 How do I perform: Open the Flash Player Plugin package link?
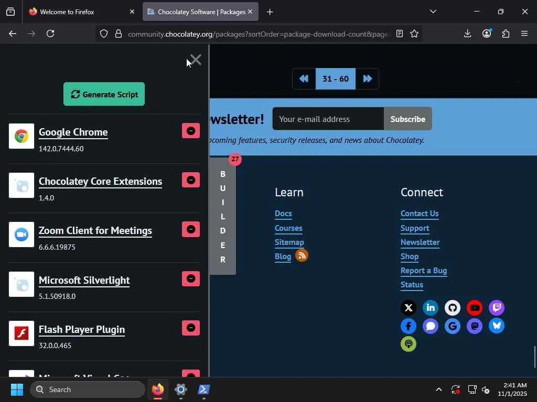(x=82, y=329)
